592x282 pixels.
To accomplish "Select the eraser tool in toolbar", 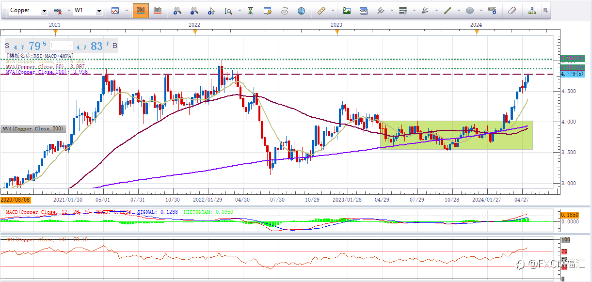I will [512, 10].
